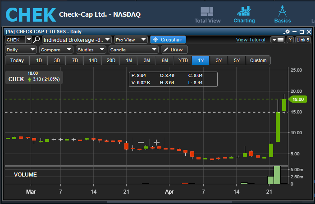
Task: Select the 5Y time range
Action: coord(237,60)
